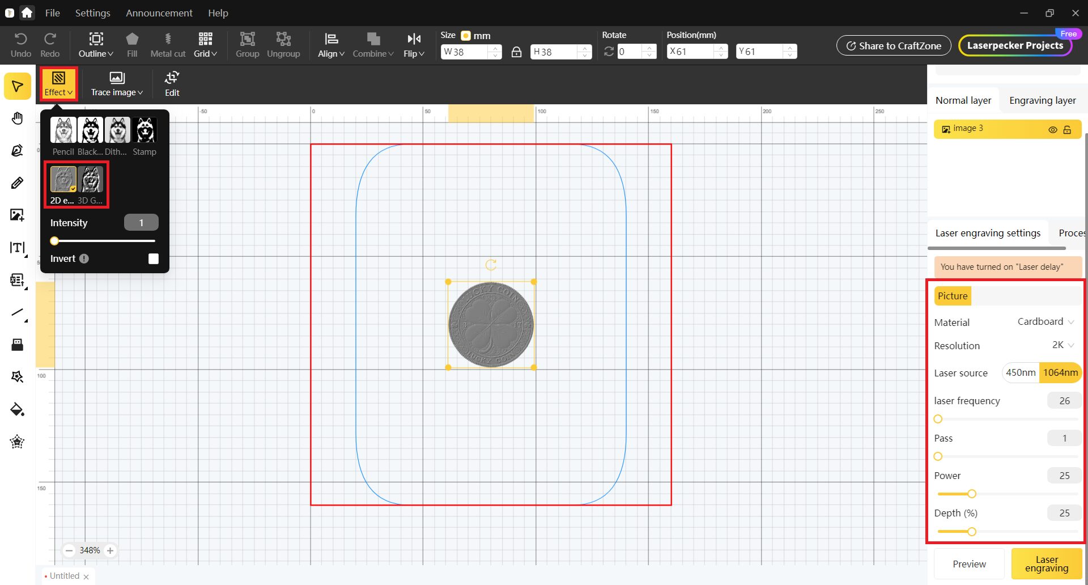This screenshot has width=1088, height=585.
Task: Open the Resolution 2K dropdown
Action: 1063,345
